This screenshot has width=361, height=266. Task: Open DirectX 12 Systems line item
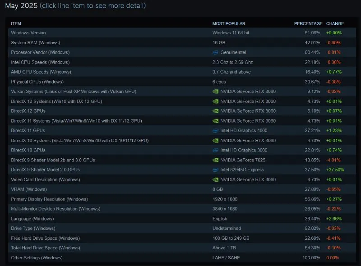point(182,101)
